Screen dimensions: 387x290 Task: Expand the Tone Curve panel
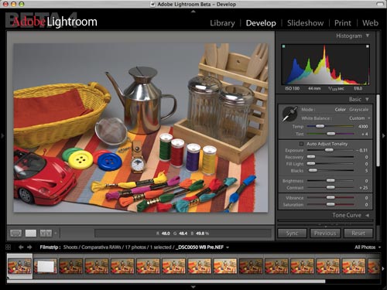(x=367, y=215)
